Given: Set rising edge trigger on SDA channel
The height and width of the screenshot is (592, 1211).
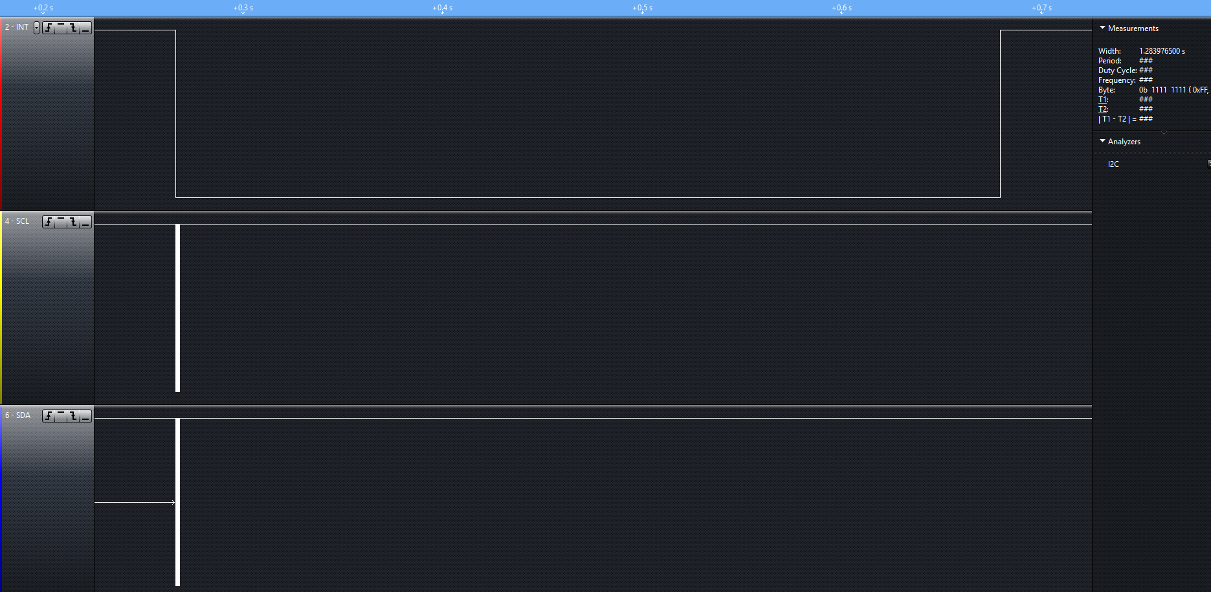Looking at the screenshot, I should pos(49,416).
